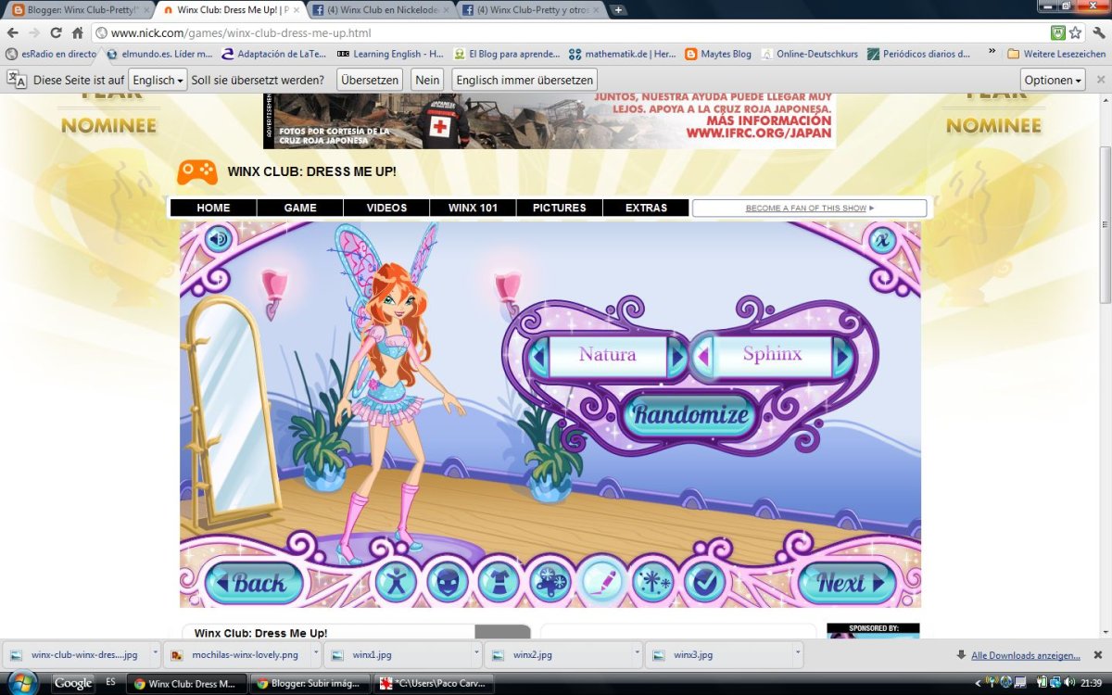Screen dimensions: 1112x695
Task: Expand bookmarks overflow chevron
Action: [x=992, y=53]
